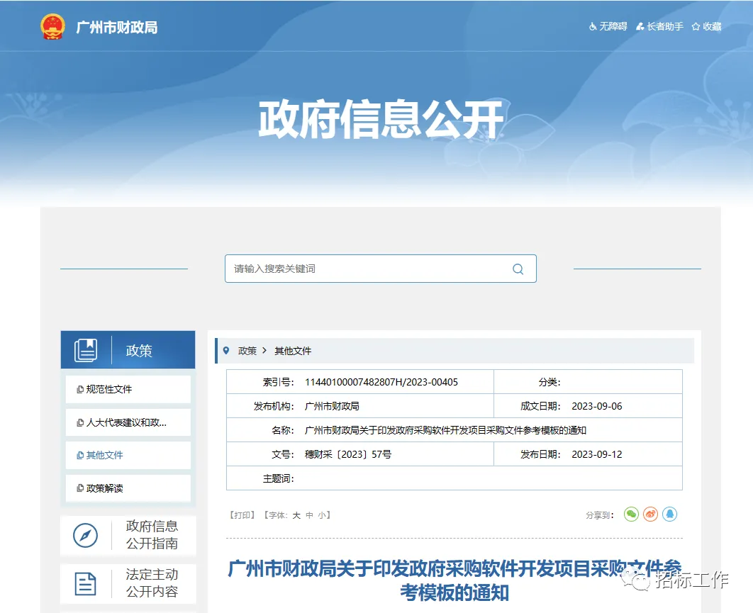Open 法定主动公开内容 section
Screen dimensions: 753x613
click(x=128, y=583)
